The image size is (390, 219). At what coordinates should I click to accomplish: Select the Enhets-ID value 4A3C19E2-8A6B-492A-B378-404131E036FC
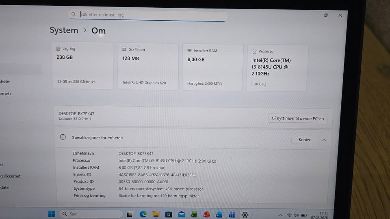click(157, 175)
